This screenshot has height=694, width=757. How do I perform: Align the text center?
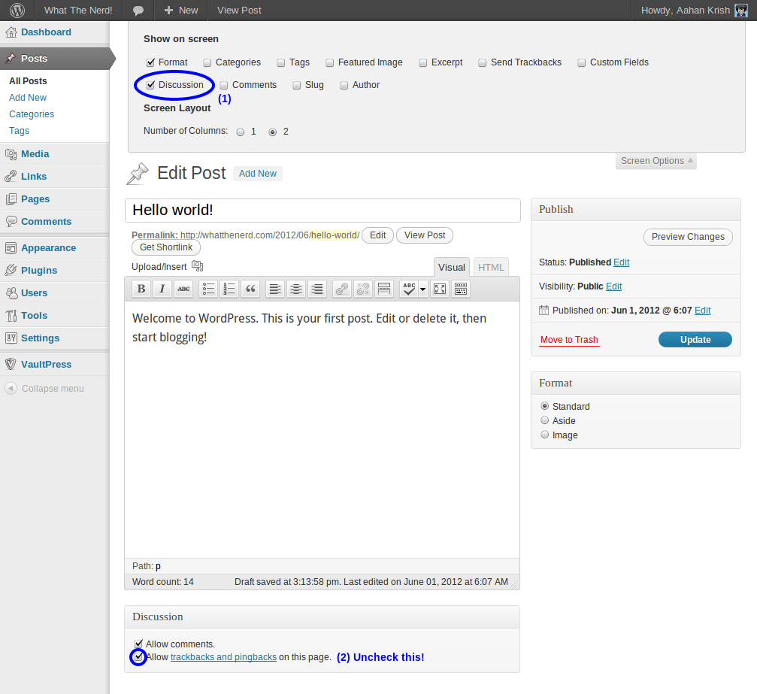coord(295,289)
